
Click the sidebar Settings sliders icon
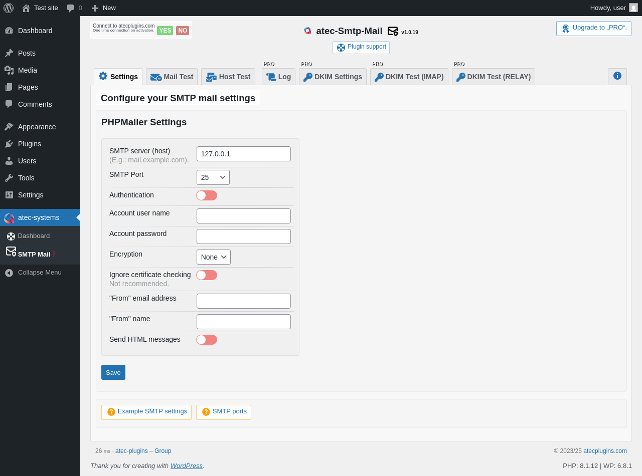pos(9,195)
